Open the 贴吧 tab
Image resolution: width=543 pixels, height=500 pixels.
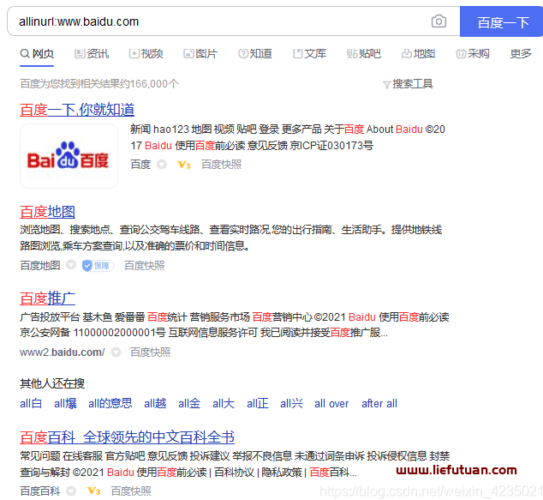pos(364,54)
